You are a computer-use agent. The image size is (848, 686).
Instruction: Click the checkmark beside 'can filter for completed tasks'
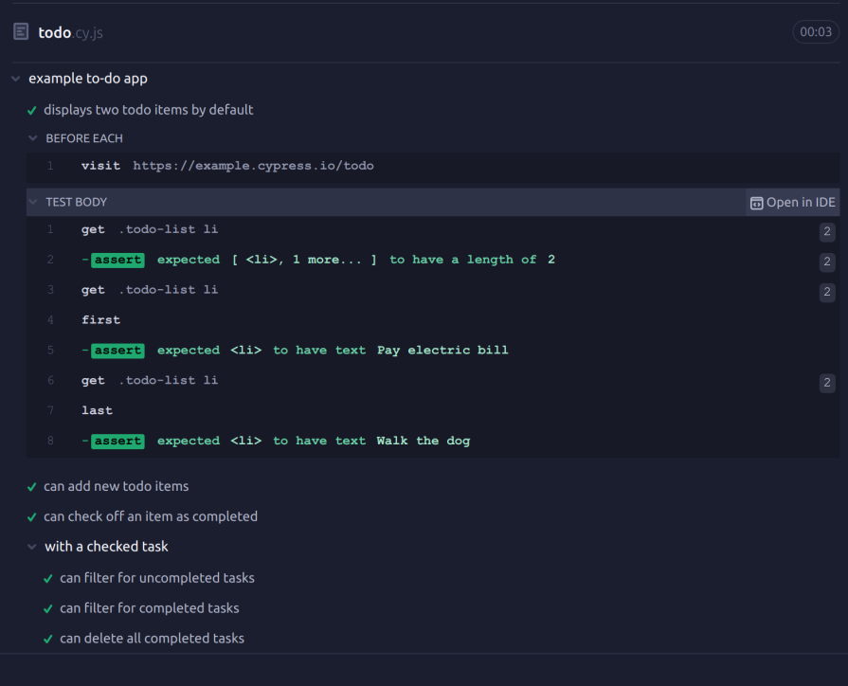pos(46,607)
